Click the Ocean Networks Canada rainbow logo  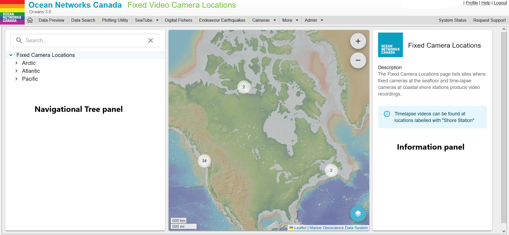point(12,12)
